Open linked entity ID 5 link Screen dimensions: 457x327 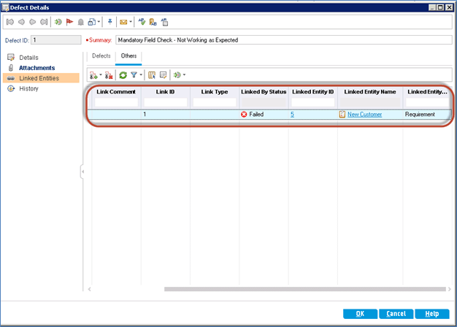tap(292, 115)
